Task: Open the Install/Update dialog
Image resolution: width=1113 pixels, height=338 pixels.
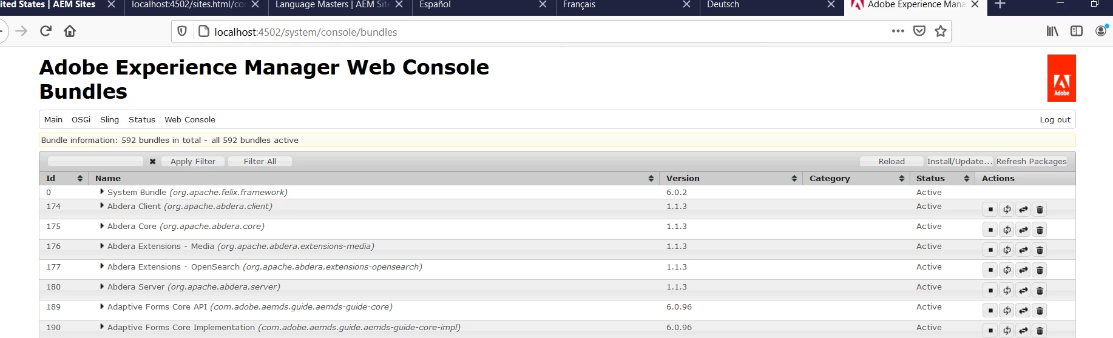Action: click(959, 161)
